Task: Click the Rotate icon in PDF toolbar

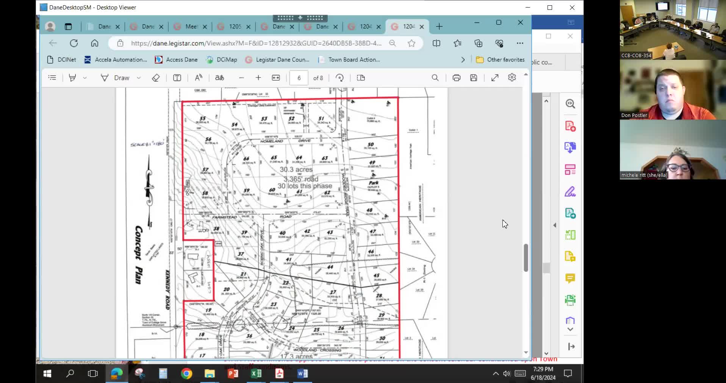Action: point(340,78)
